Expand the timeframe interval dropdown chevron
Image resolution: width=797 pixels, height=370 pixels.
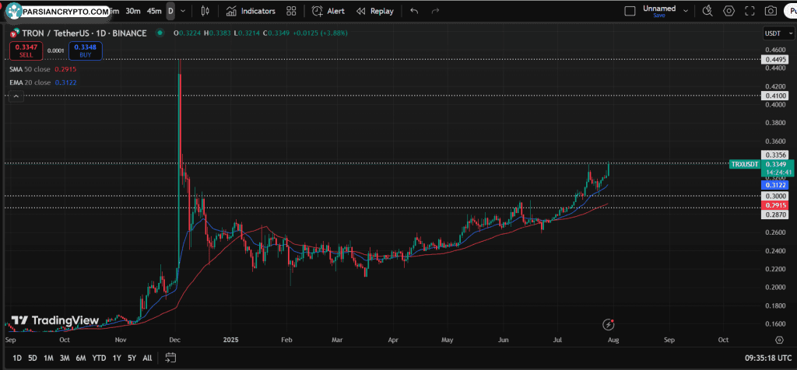183,11
